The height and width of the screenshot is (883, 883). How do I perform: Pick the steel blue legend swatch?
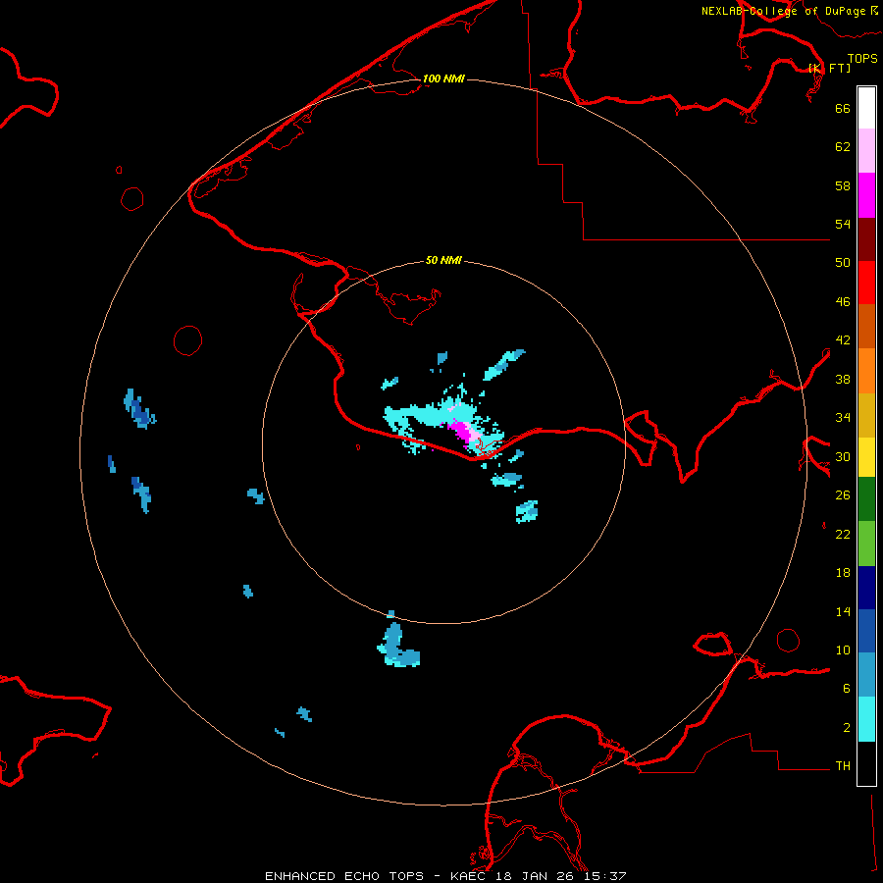pyautogui.click(x=866, y=674)
